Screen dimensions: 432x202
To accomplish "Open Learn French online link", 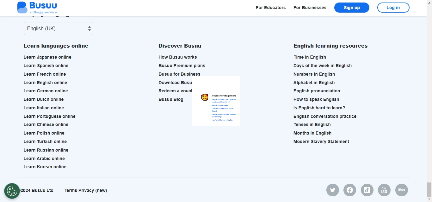I will coord(45,74).
